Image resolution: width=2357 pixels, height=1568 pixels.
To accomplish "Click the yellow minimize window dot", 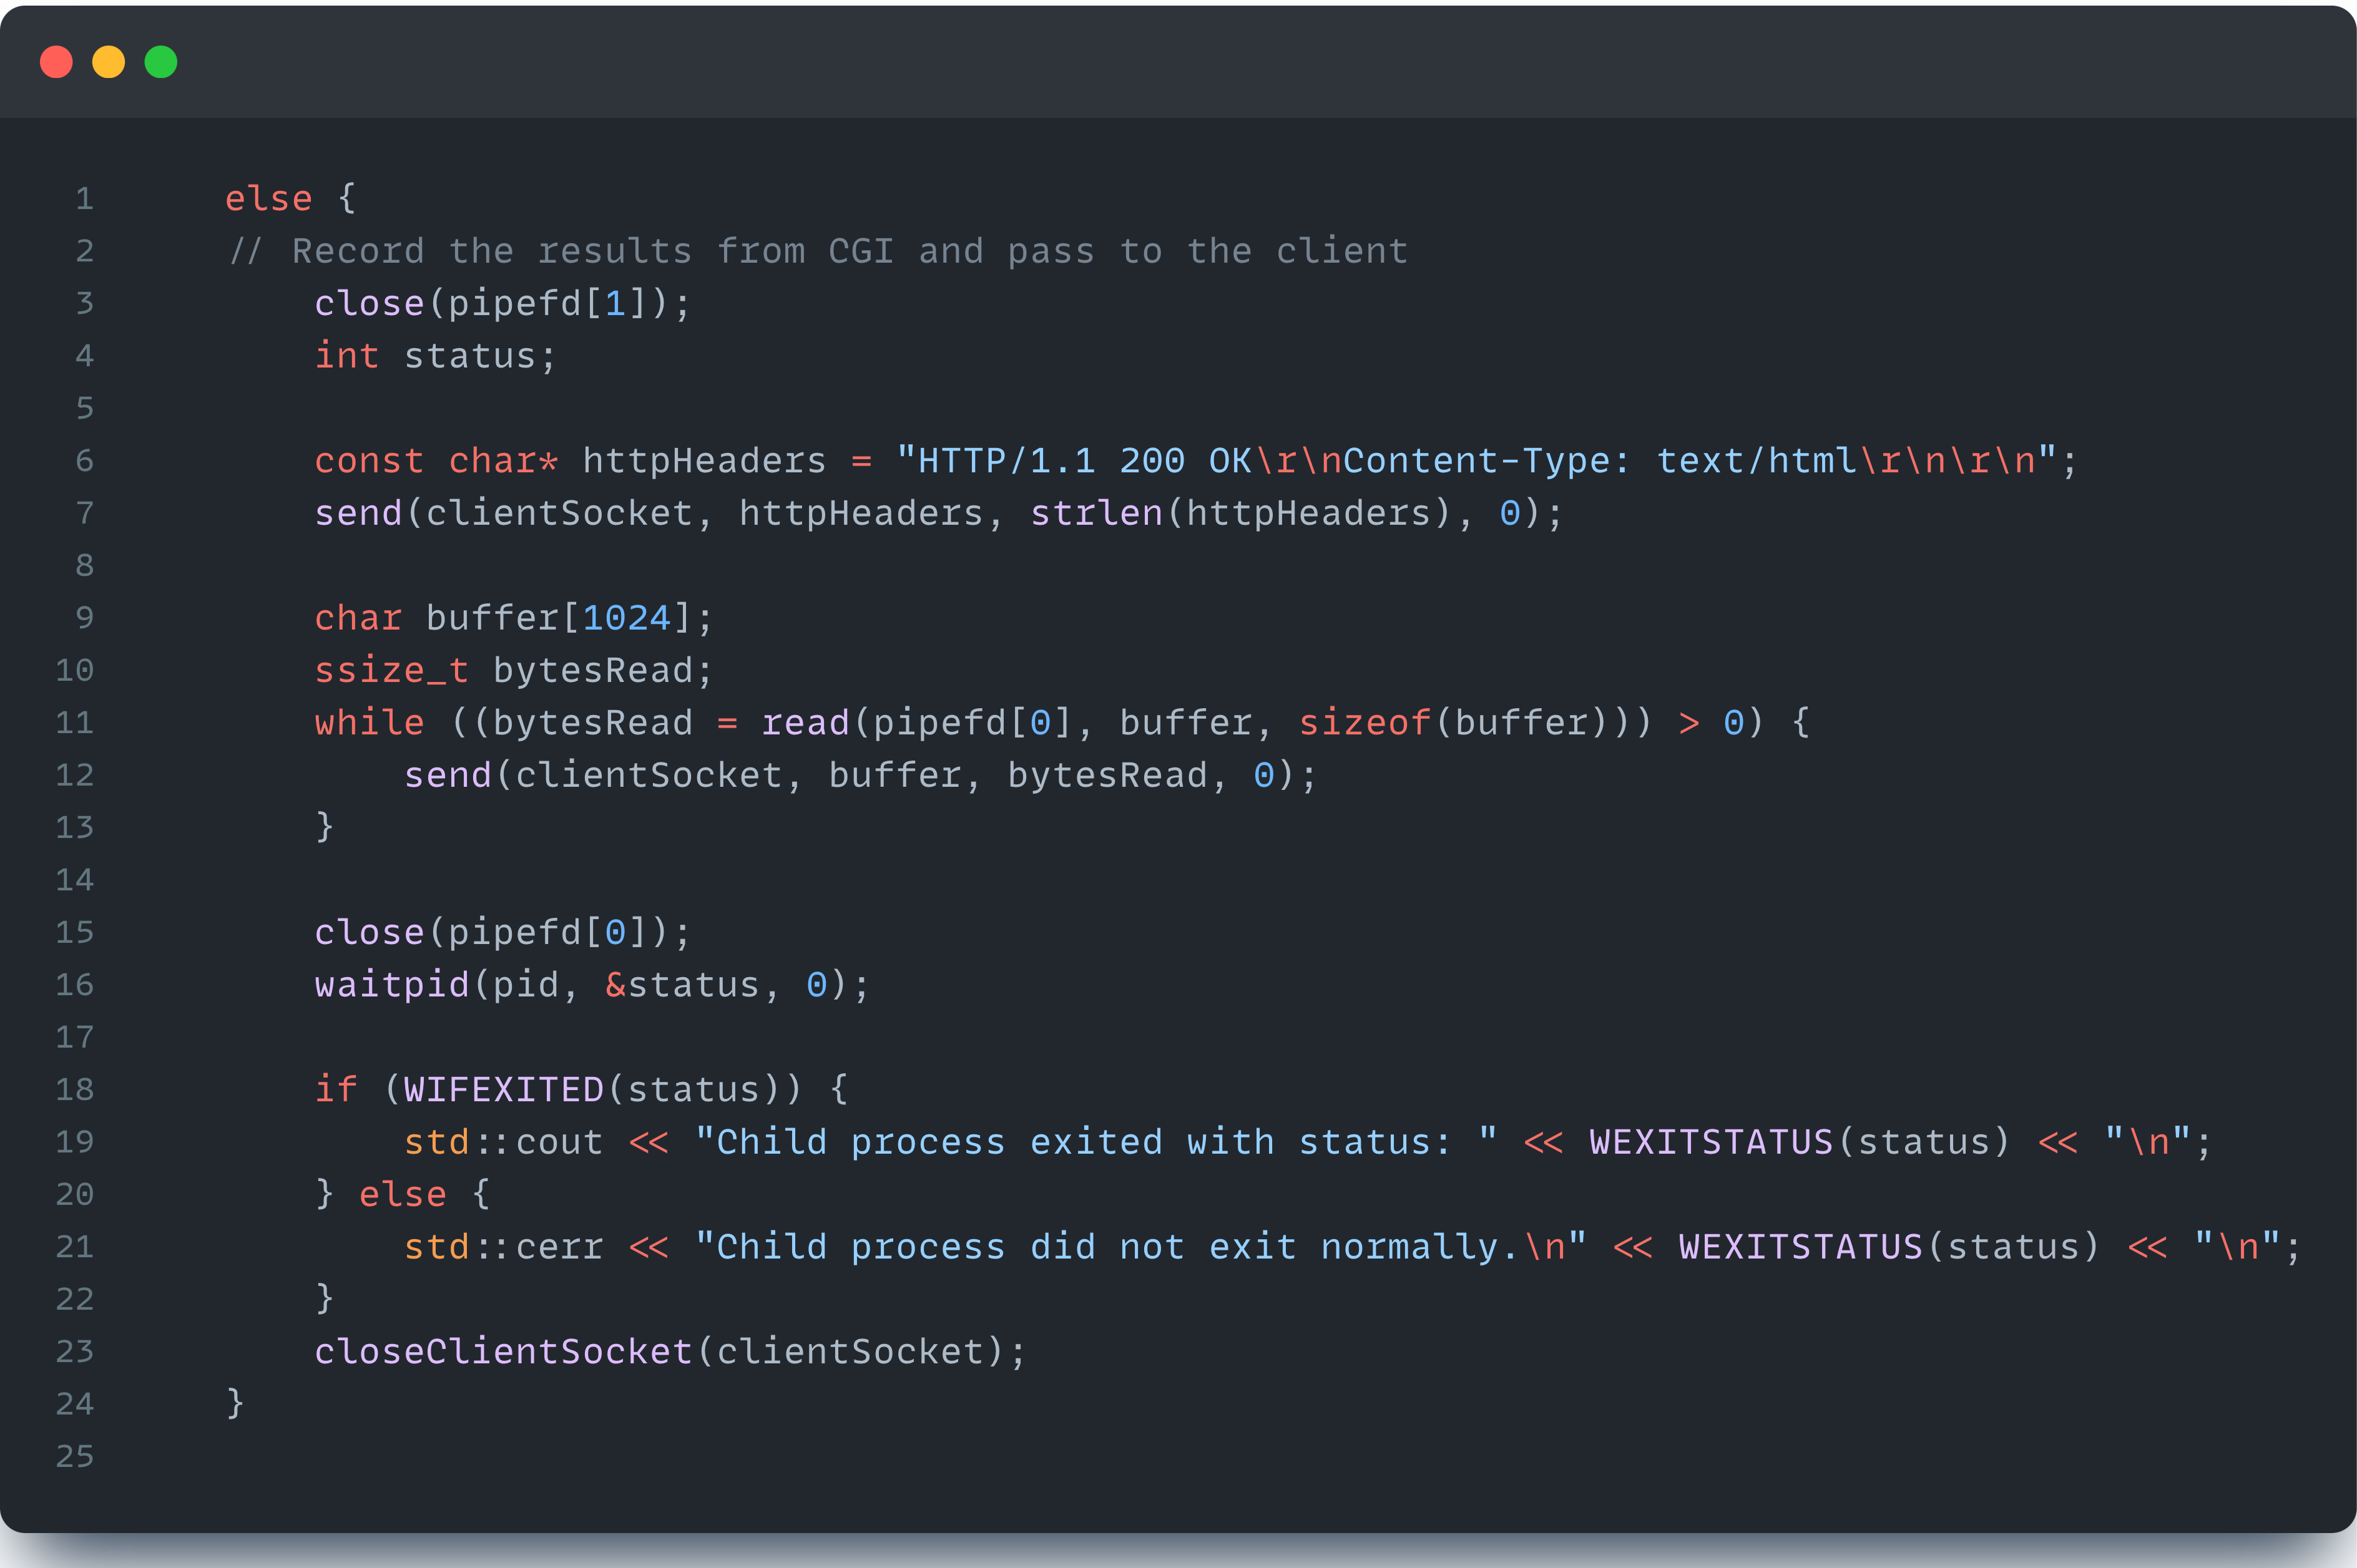I will point(108,62).
